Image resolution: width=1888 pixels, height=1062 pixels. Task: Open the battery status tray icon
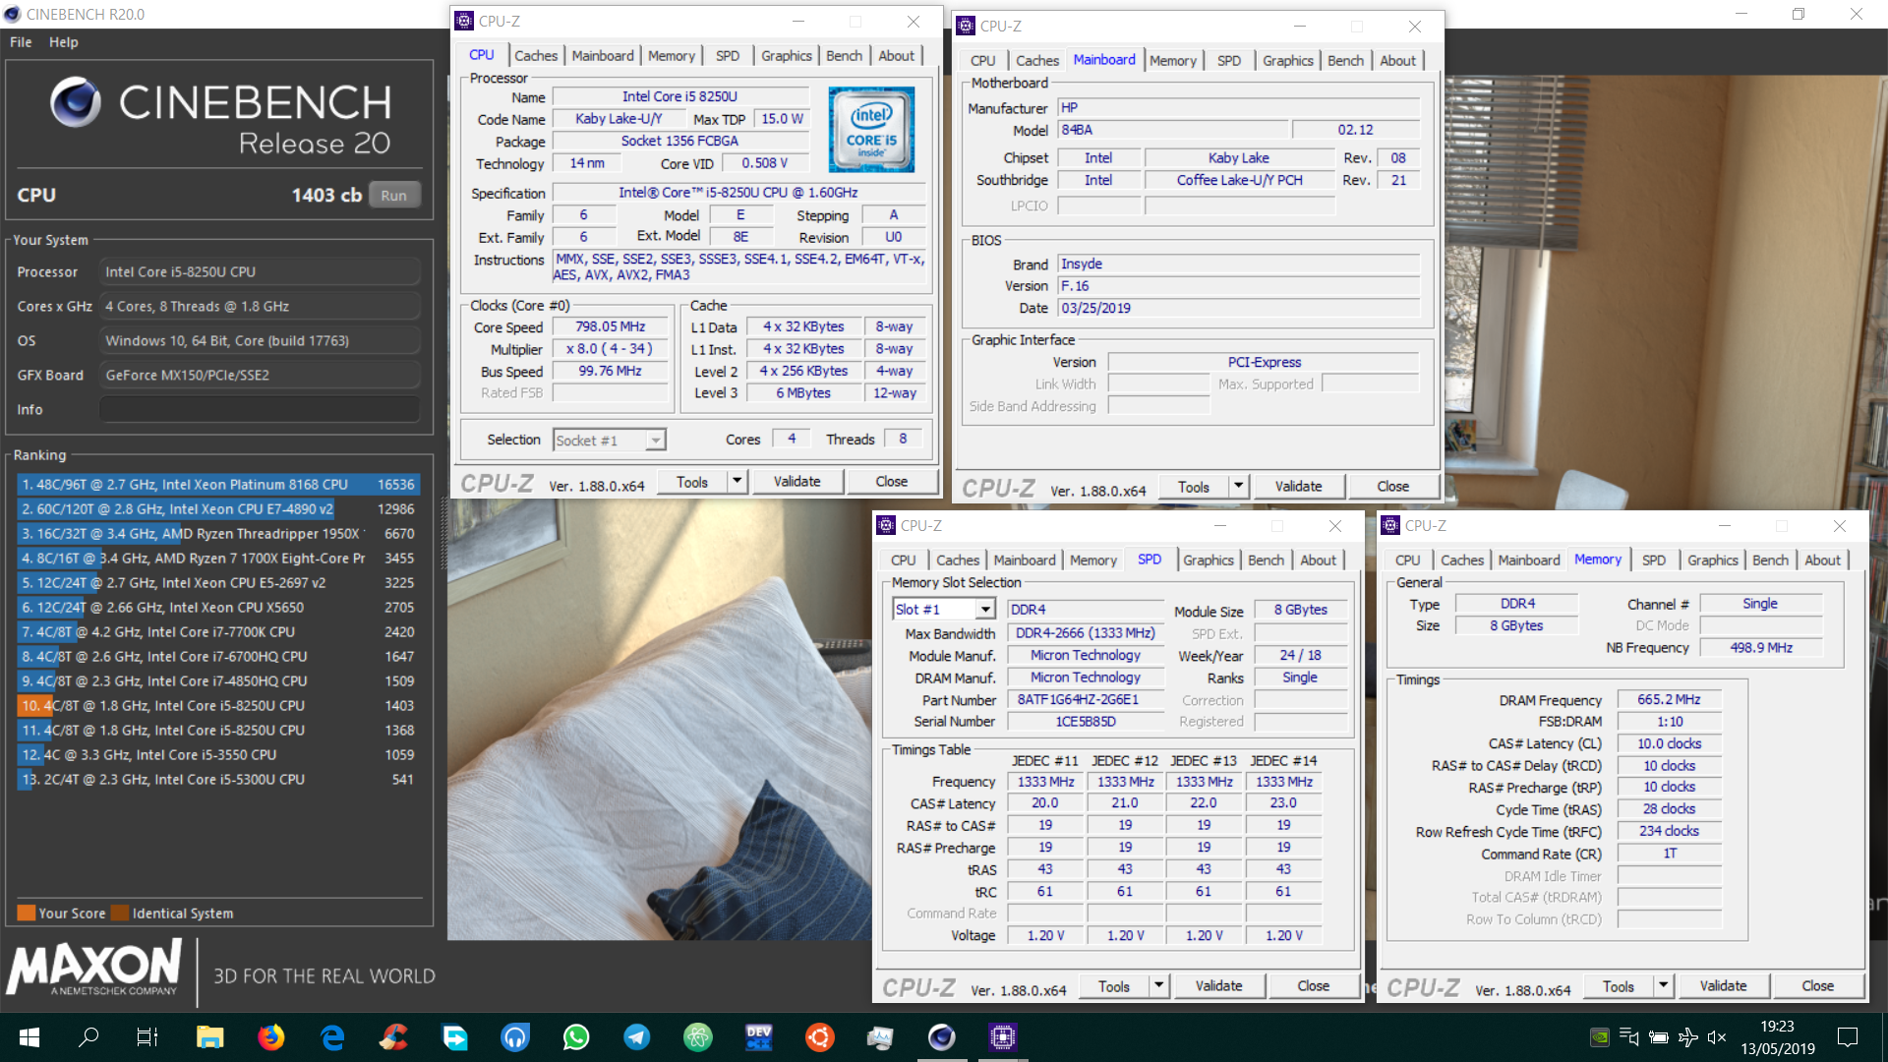1658,1037
